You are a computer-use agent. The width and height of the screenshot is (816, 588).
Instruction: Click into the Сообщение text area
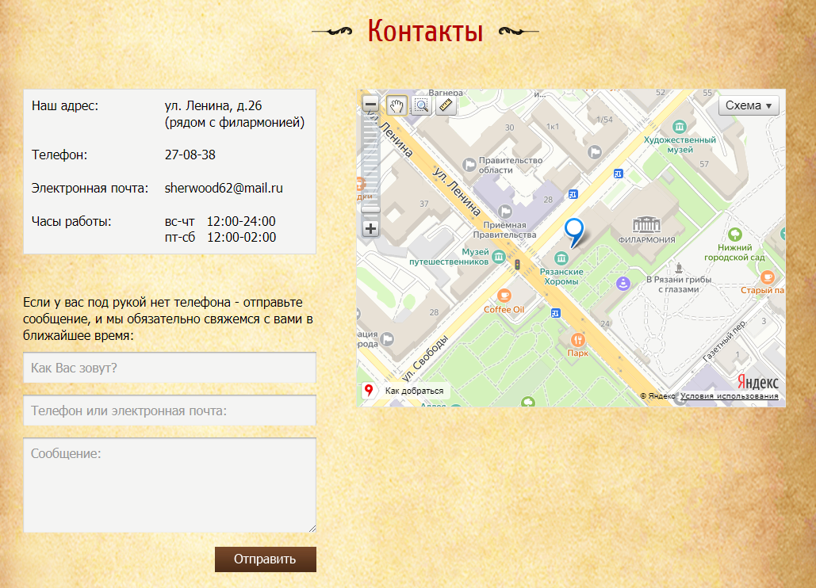point(170,485)
